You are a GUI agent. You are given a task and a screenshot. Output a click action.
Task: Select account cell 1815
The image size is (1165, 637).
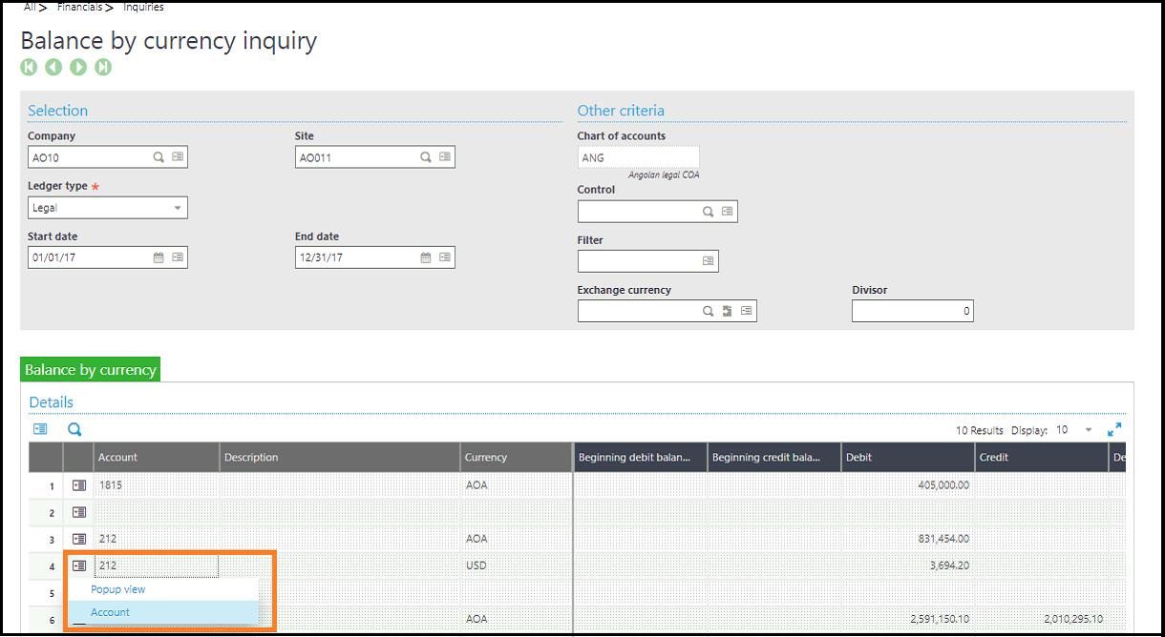(x=157, y=485)
